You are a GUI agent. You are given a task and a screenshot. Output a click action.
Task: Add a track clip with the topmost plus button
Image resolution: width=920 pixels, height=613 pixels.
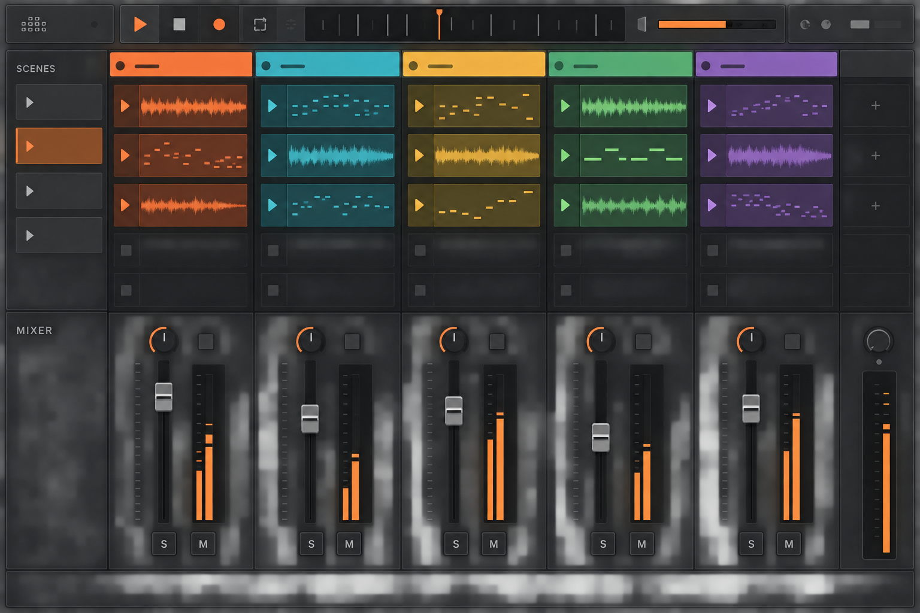coord(876,105)
